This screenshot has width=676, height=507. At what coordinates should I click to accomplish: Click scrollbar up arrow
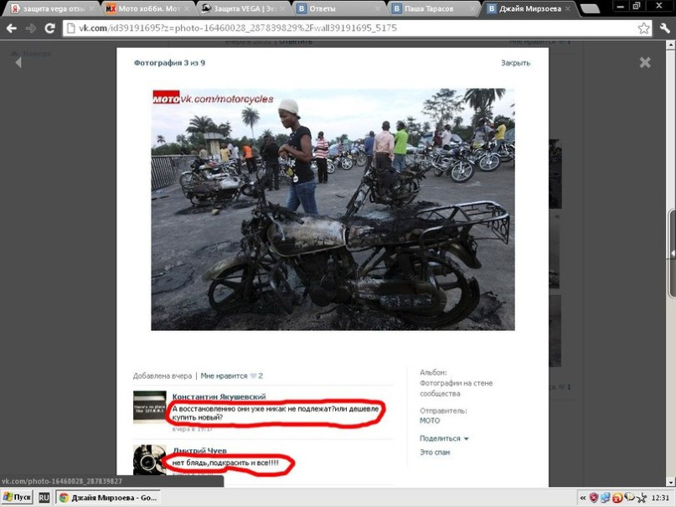pyautogui.click(x=671, y=45)
